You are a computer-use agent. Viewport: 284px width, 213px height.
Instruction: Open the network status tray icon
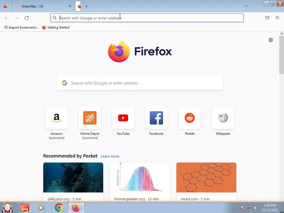click(x=249, y=208)
